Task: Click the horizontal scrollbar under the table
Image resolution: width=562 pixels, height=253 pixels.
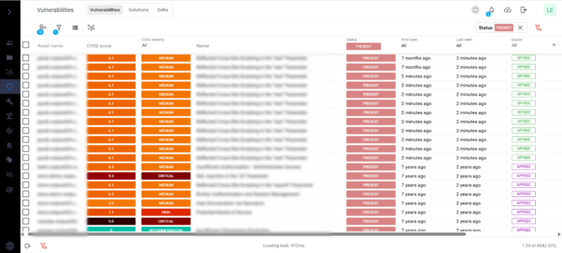Action: click(x=247, y=234)
